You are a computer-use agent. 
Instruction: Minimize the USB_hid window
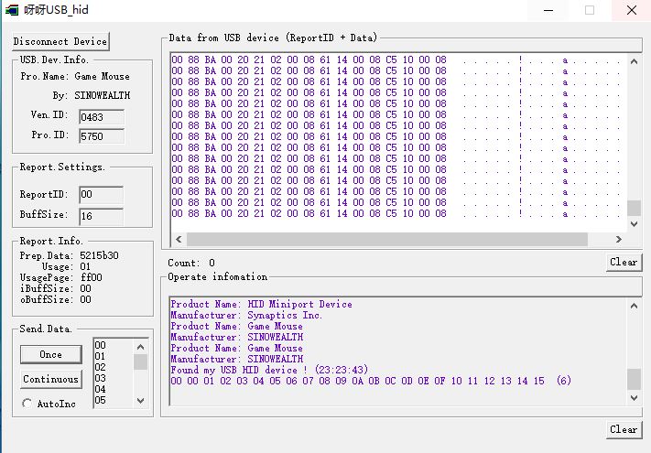click(548, 10)
